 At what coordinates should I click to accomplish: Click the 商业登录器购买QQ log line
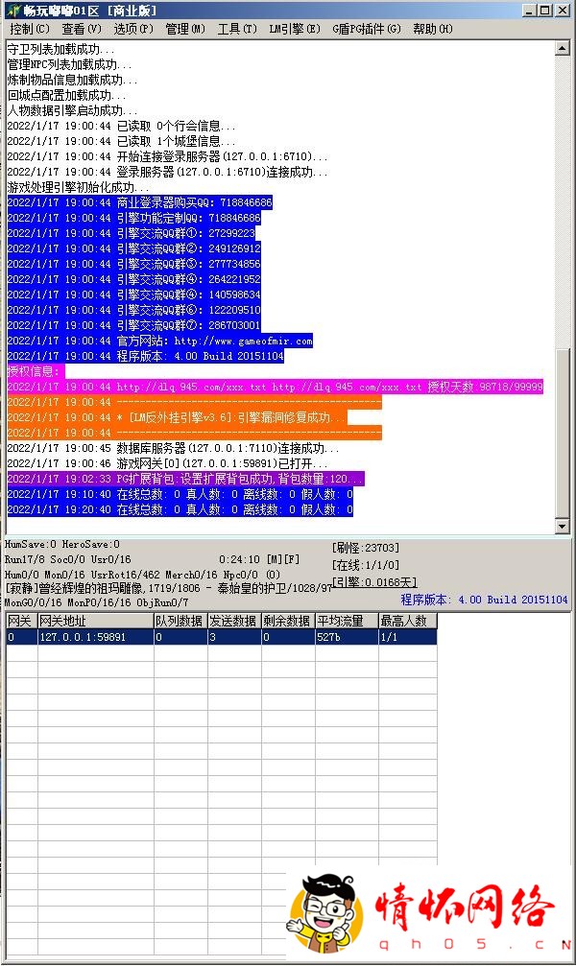pos(139,202)
